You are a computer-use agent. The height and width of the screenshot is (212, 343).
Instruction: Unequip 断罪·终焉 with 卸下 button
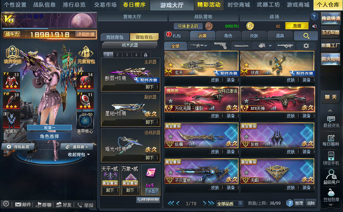[x=150, y=87]
